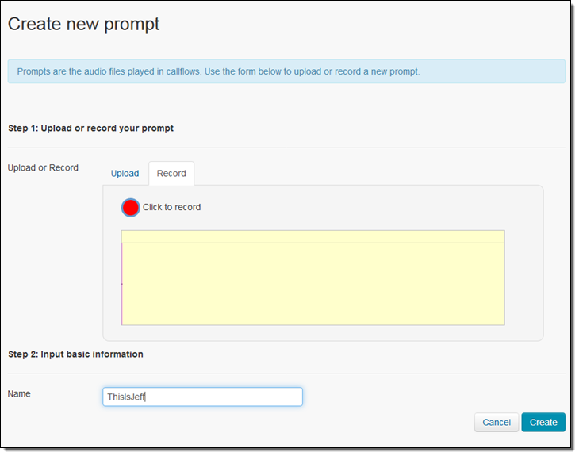Screen dimensions: 579x456
Task: Select the pink playhead line in the waveform
Action: (x=122, y=284)
